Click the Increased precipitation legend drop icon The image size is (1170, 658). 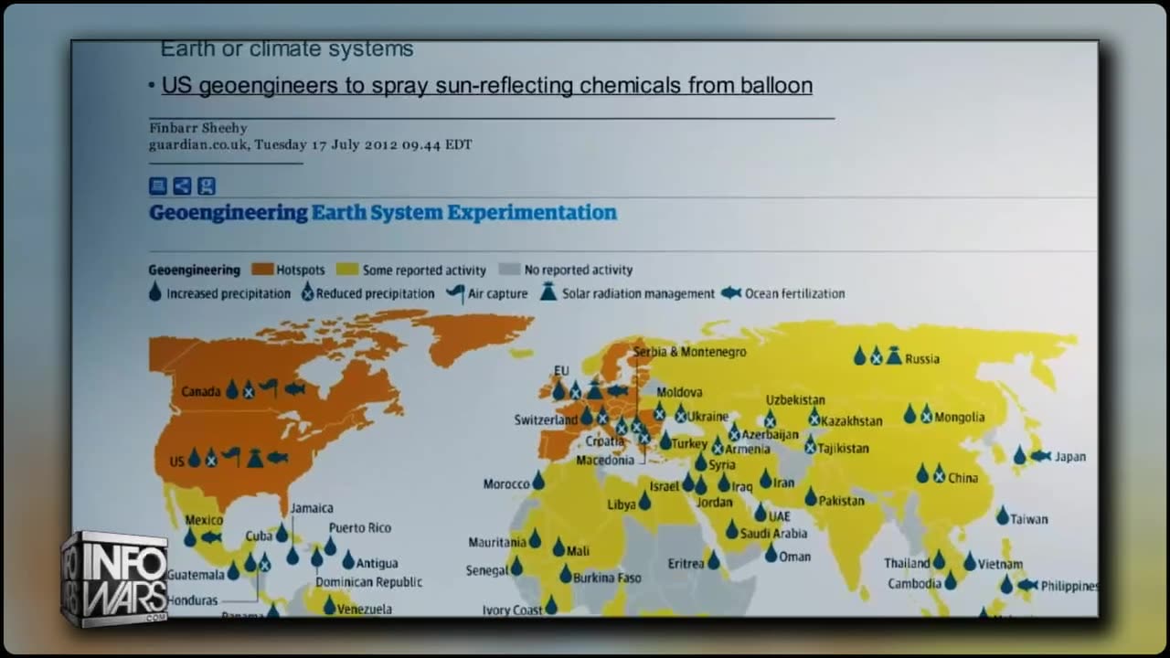click(x=155, y=293)
